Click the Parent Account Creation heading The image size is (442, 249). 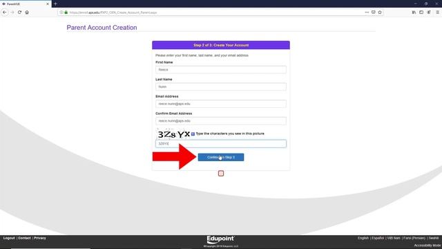pos(102,28)
